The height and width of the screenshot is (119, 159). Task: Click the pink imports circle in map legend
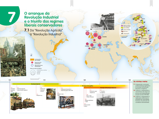coord(32,62)
